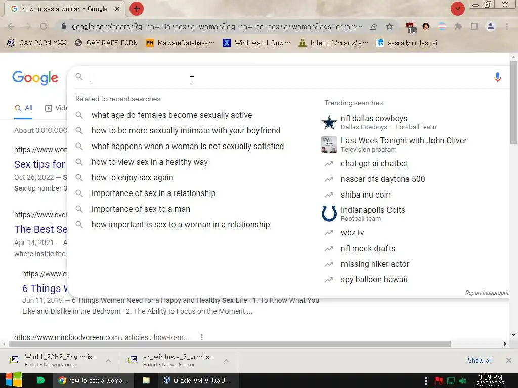518x388 pixels.
Task: View site information via the lock icon
Action: click(x=64, y=26)
